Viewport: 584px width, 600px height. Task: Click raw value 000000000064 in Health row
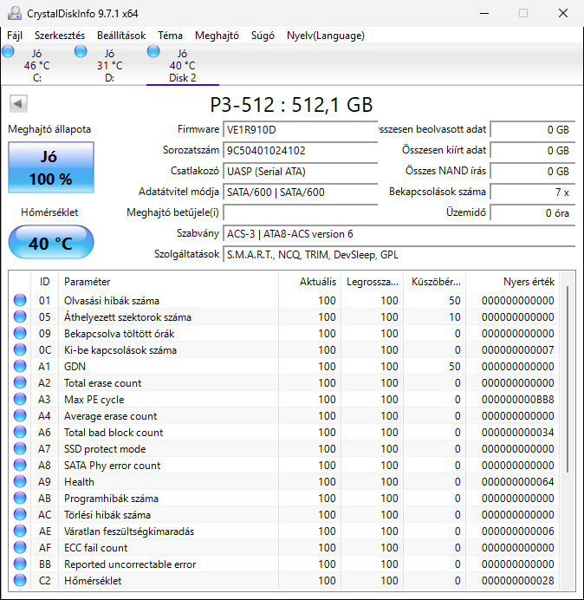518,482
